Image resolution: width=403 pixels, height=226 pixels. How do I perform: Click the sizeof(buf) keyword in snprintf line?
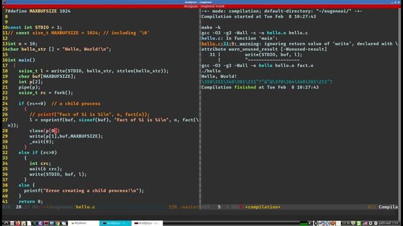click(x=94, y=120)
